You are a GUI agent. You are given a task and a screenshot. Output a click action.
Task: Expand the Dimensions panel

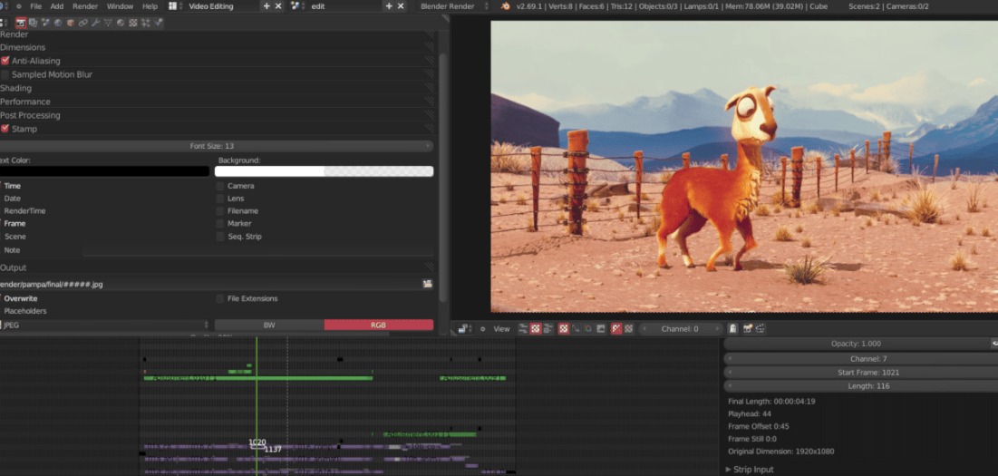[217, 47]
